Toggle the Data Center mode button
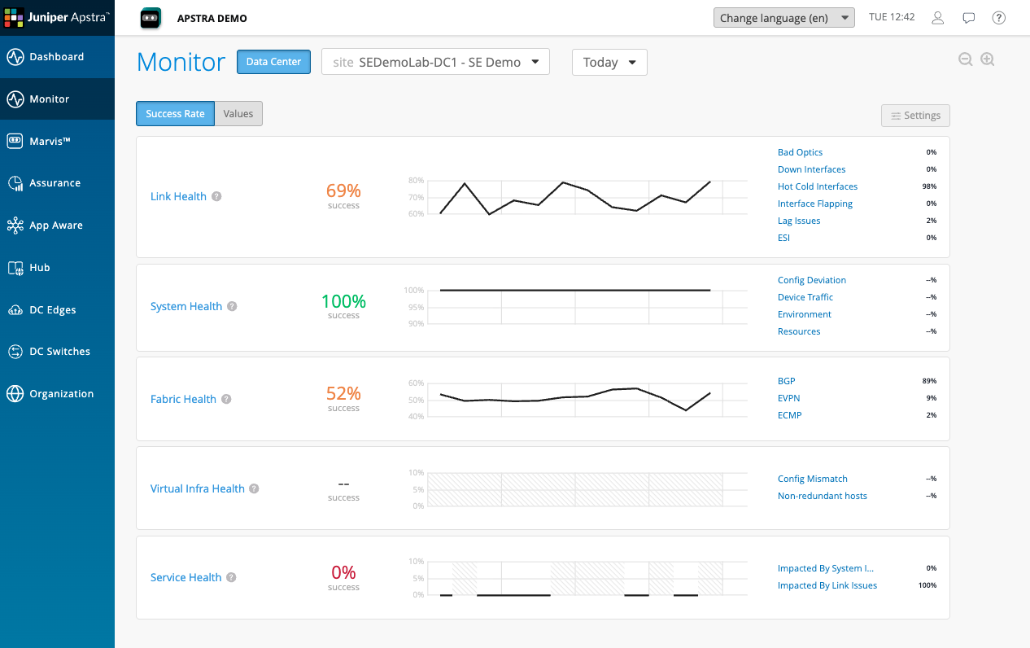This screenshot has height=648, width=1030. pos(273,61)
